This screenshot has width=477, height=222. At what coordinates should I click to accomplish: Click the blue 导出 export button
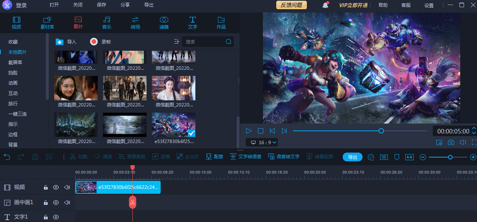(353, 157)
